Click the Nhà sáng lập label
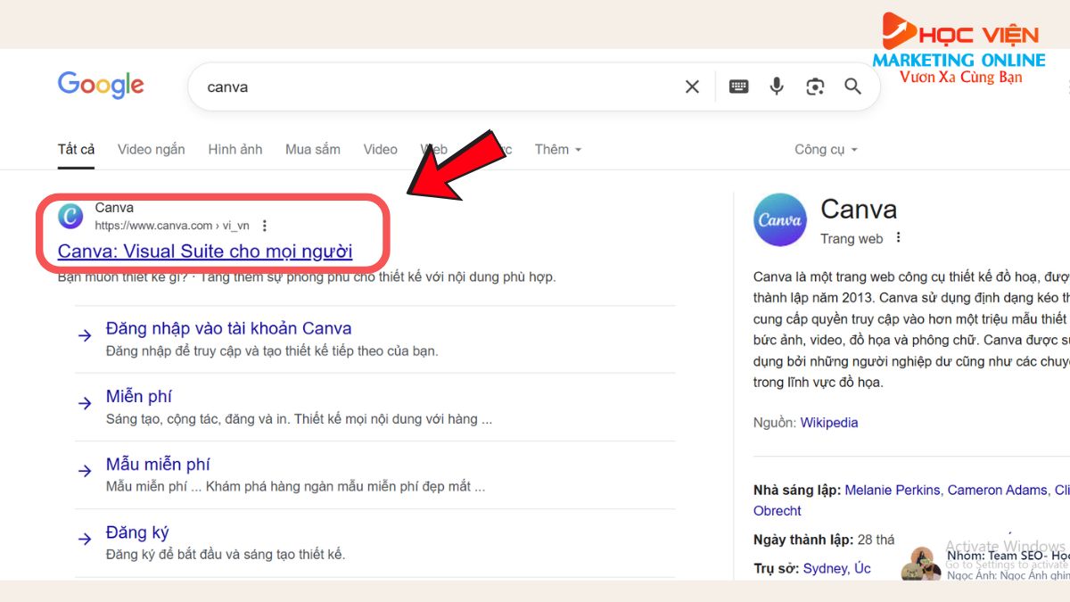 point(797,490)
